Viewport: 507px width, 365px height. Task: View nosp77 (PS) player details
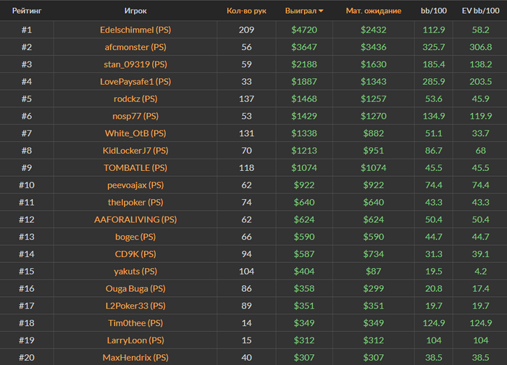tap(135, 116)
